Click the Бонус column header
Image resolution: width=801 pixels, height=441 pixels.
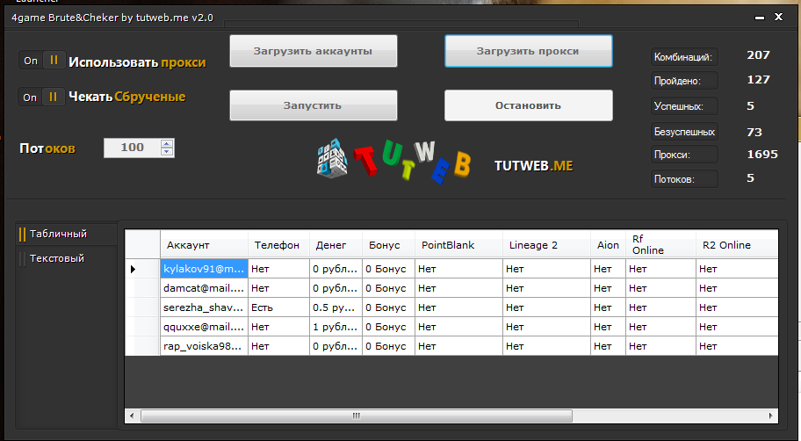coord(389,245)
